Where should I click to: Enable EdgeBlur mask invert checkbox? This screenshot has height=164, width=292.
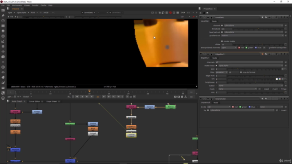click(271, 89)
